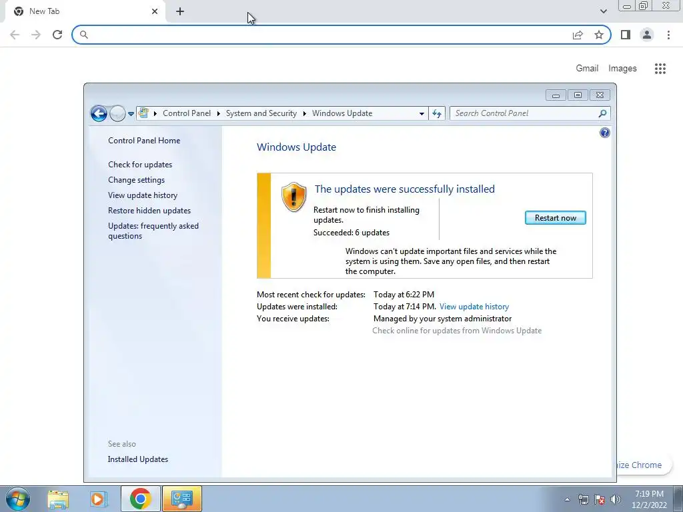
Task: Click Chrome back arrow
Action: (15, 35)
